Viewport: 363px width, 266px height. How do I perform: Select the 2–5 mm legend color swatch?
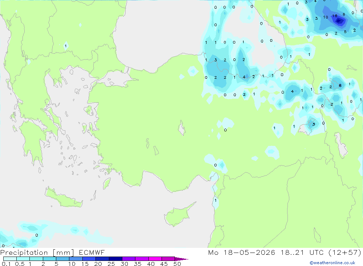[49, 259]
